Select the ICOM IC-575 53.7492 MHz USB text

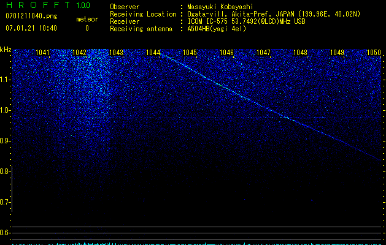pyautogui.click(x=247, y=21)
